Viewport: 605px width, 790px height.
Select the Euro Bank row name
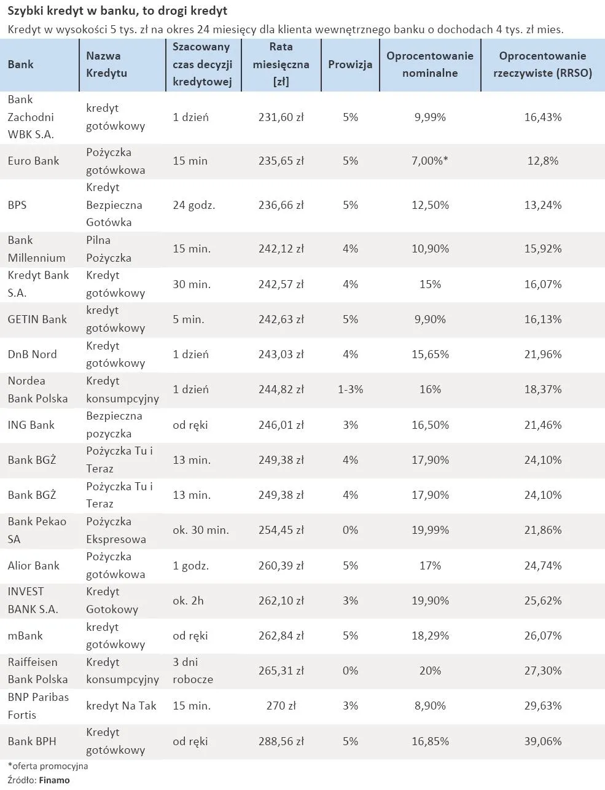click(33, 161)
